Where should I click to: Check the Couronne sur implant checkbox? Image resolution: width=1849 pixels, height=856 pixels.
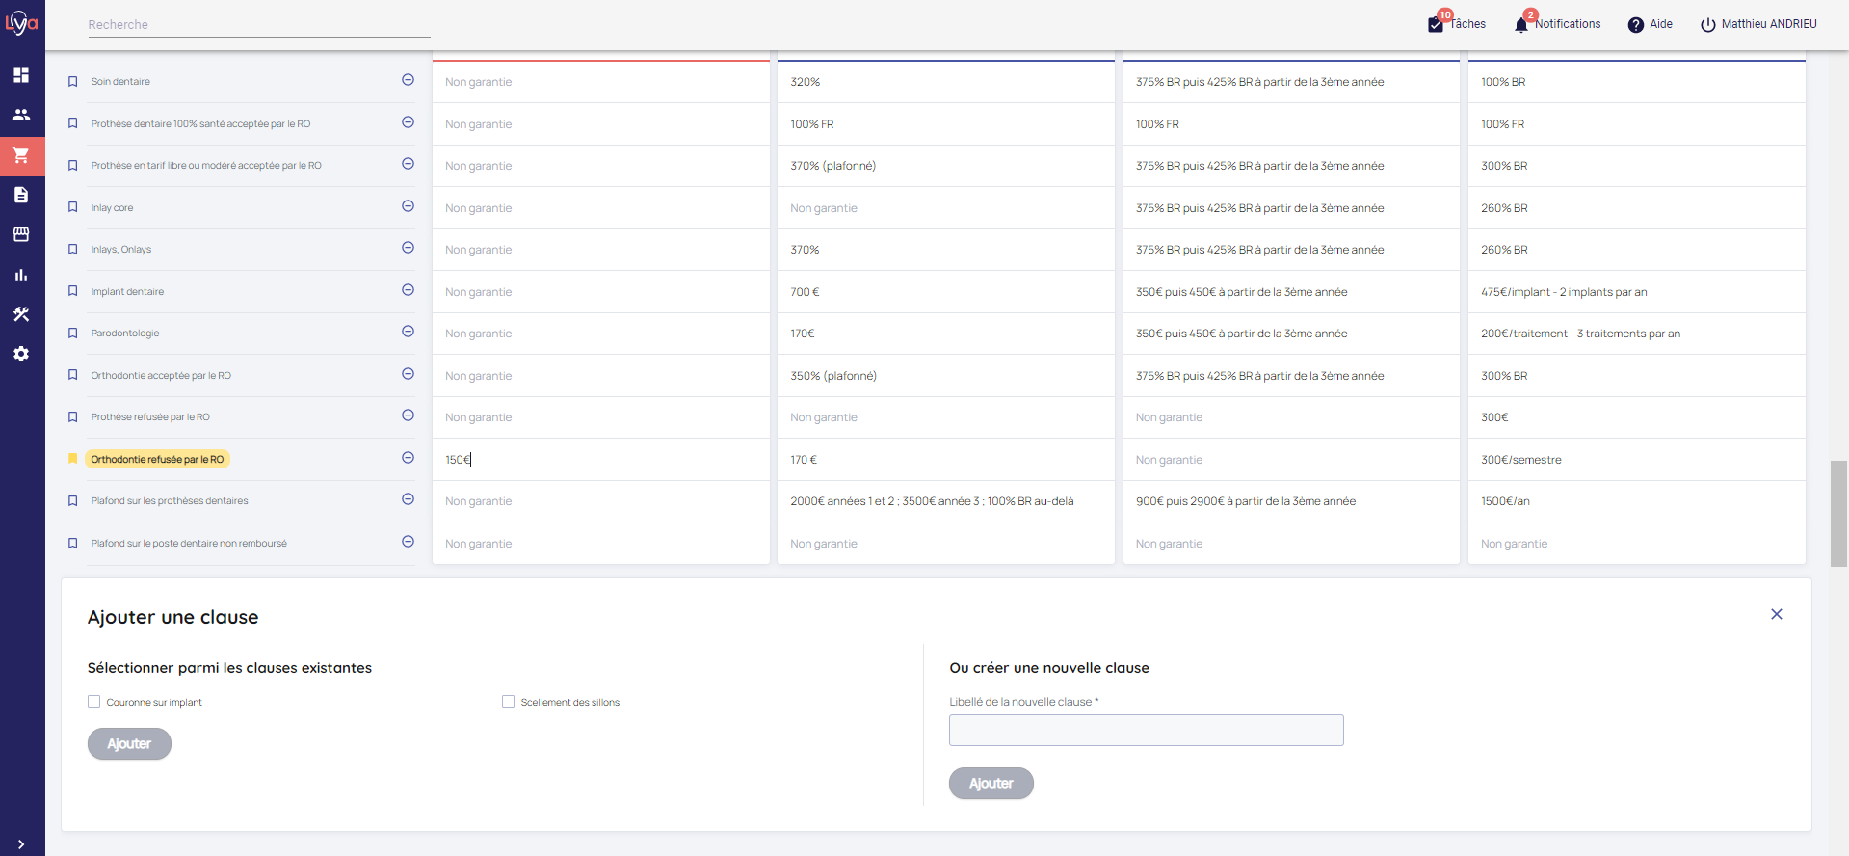(x=94, y=702)
